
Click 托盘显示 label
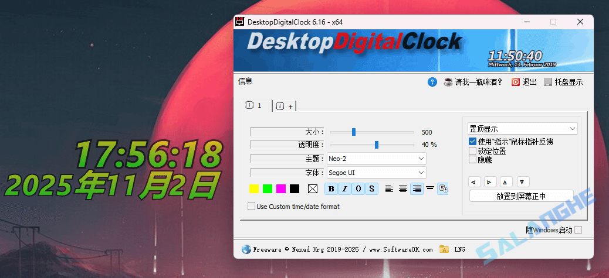point(569,82)
